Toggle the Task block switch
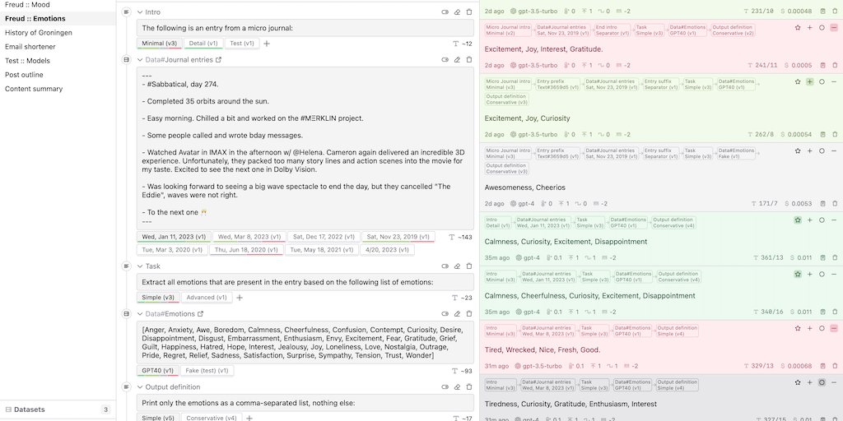Viewport: 843px width, 421px height. (x=445, y=266)
